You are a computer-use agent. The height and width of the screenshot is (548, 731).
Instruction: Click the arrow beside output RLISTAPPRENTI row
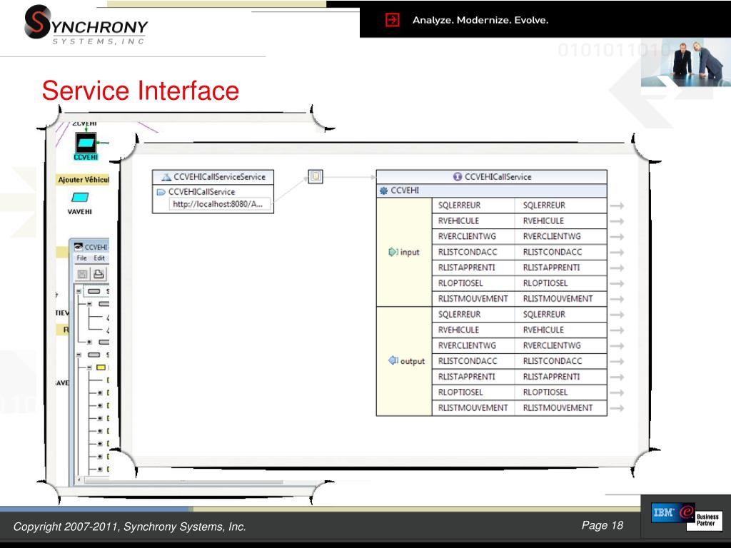click(x=617, y=377)
